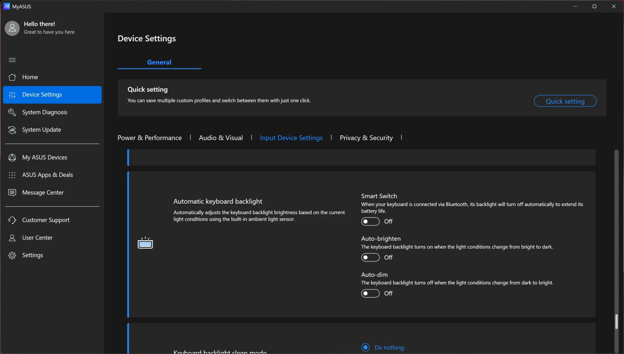The width and height of the screenshot is (624, 354).
Task: Click the Quick setting button
Action: pyautogui.click(x=565, y=101)
